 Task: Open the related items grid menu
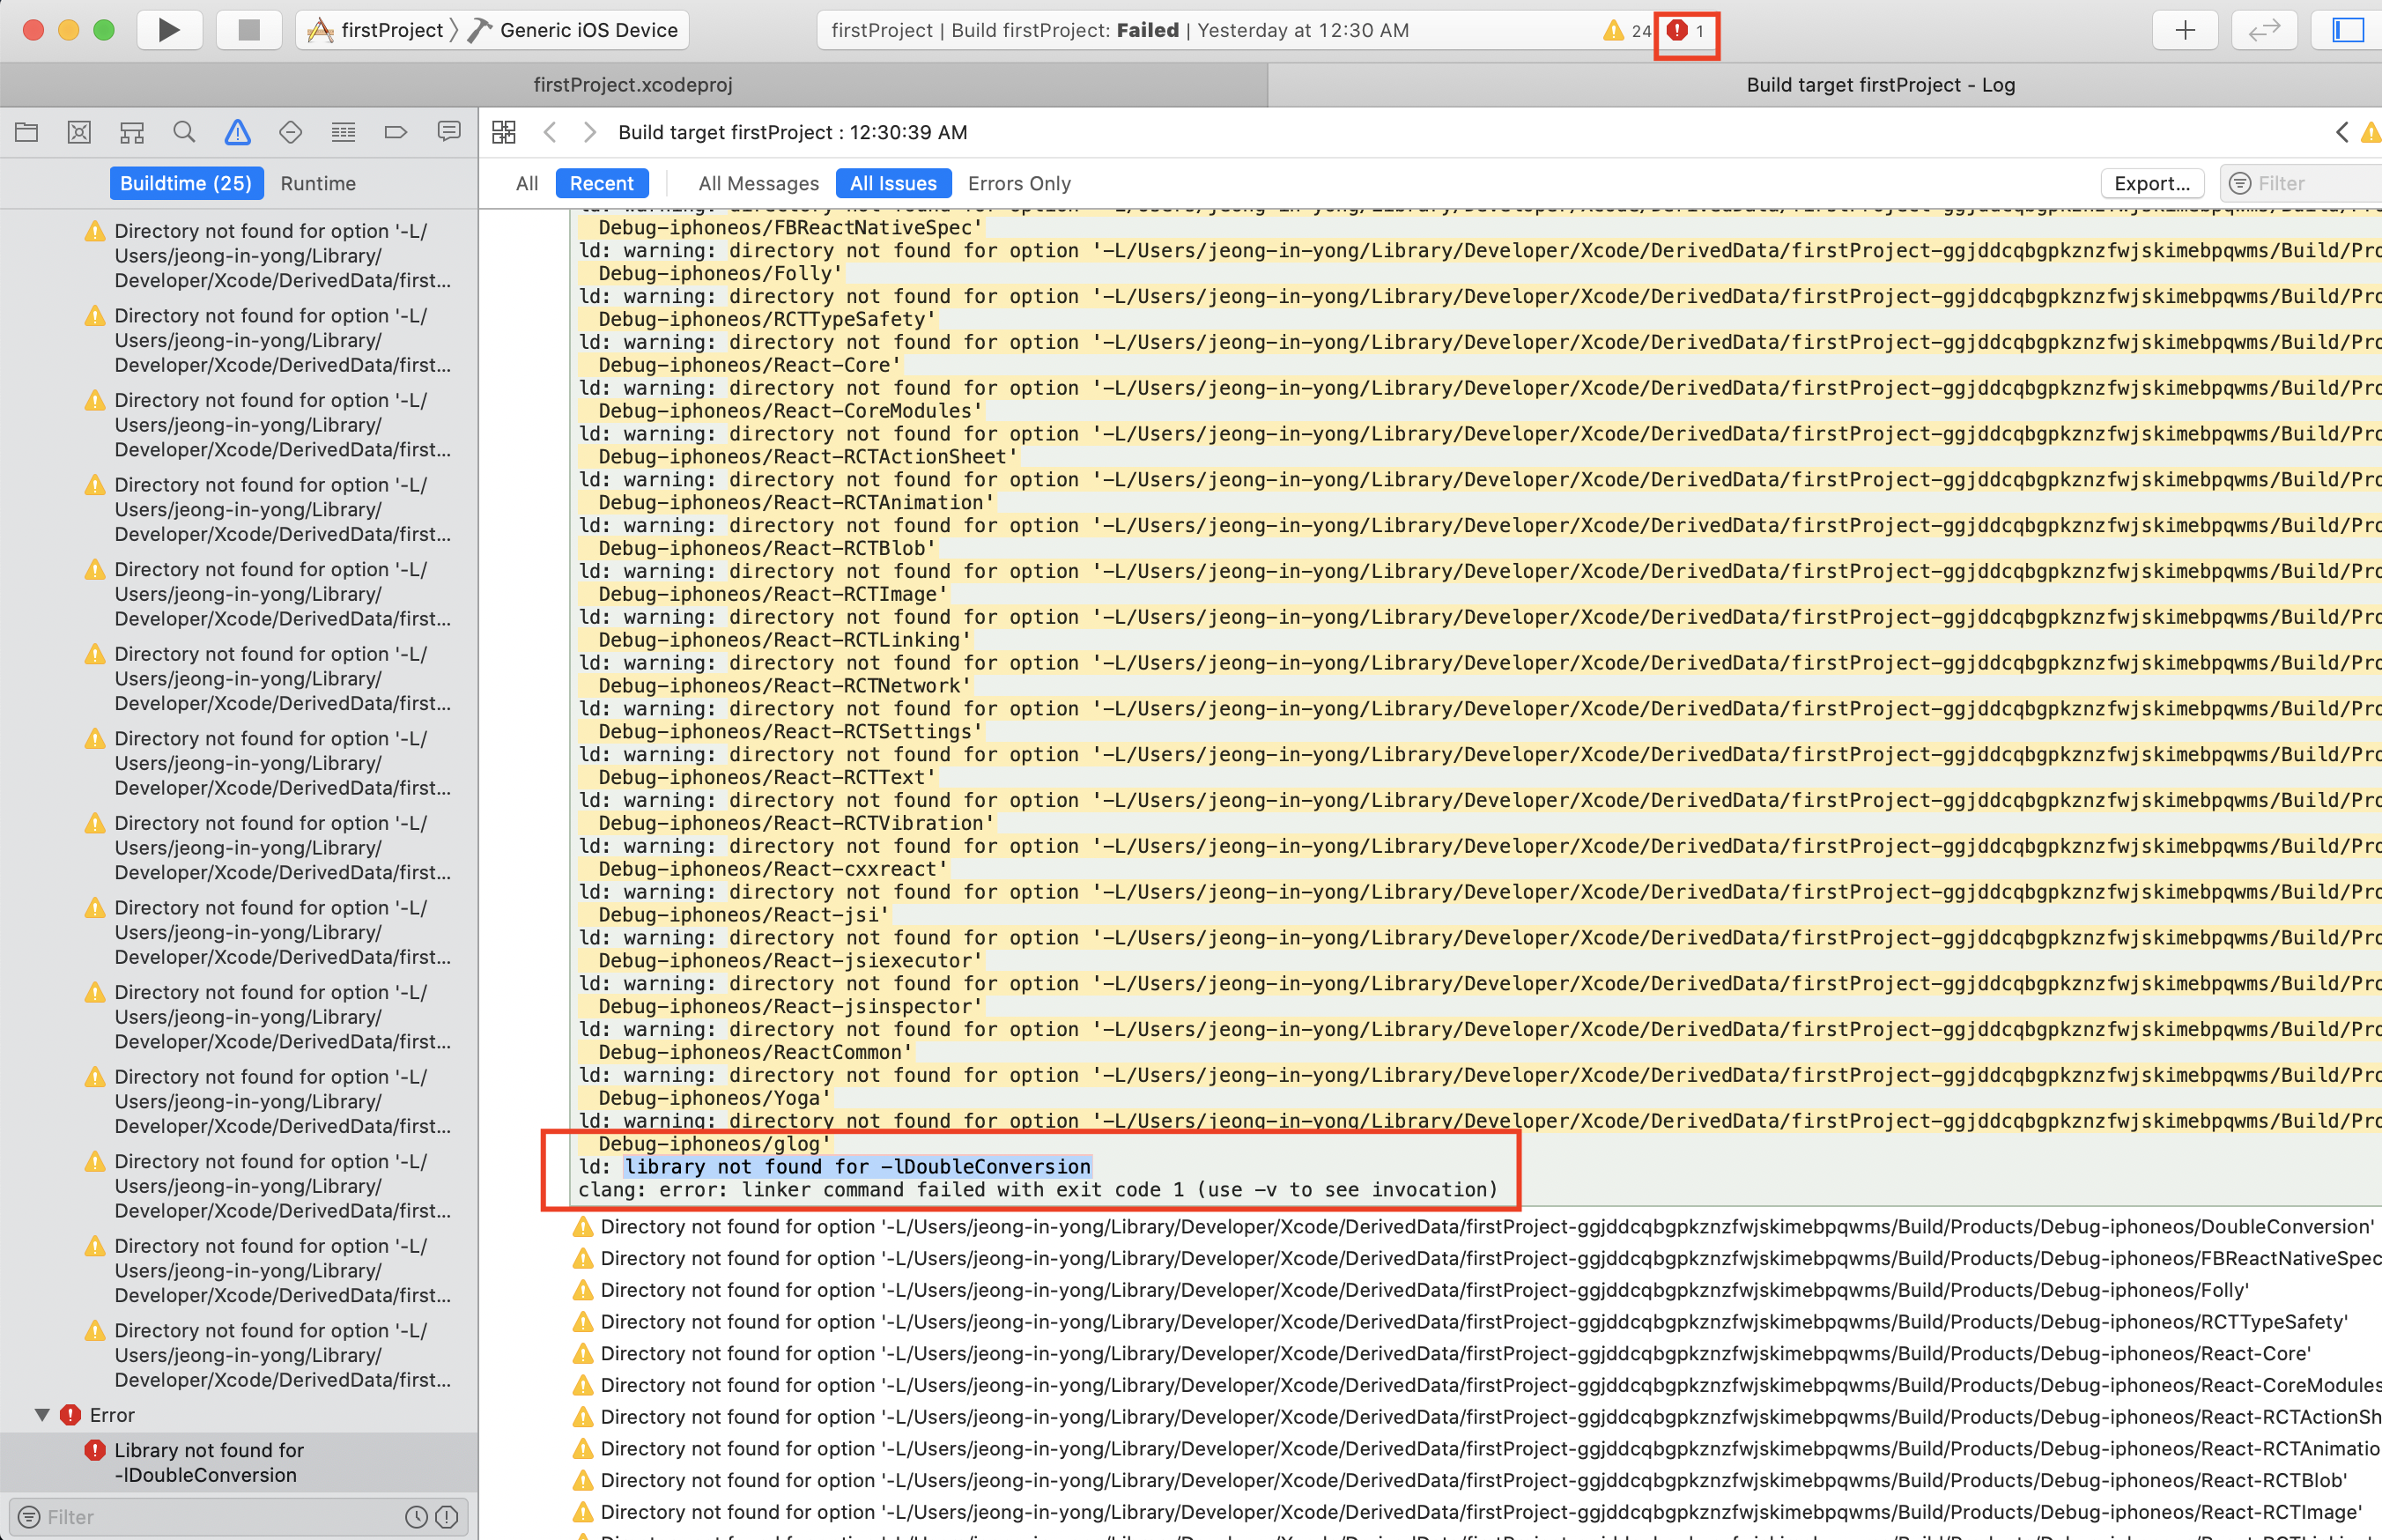point(504,132)
